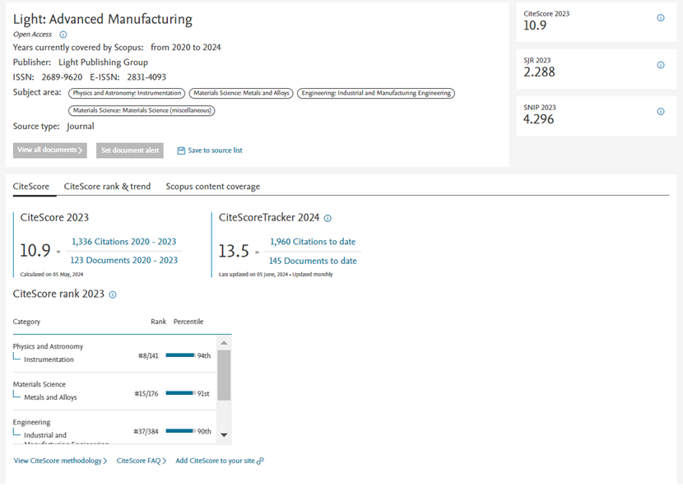Click CiteScore rank 2023 info icon

113,294
